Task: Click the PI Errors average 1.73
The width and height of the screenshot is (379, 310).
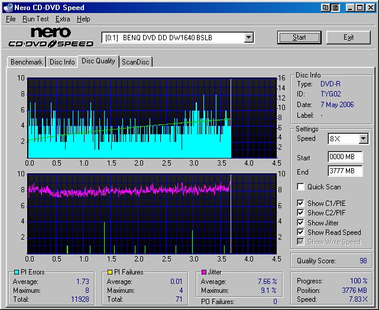Action: [x=83, y=282]
